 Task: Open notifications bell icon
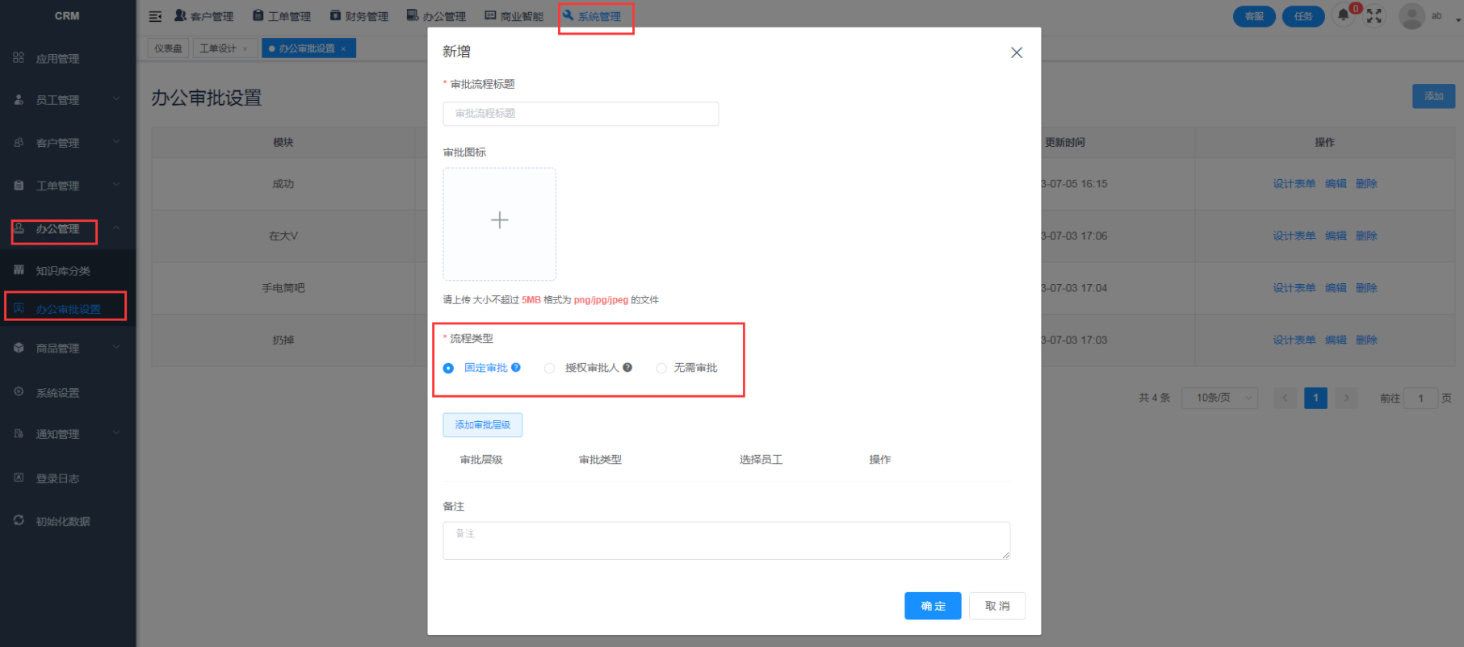1344,15
